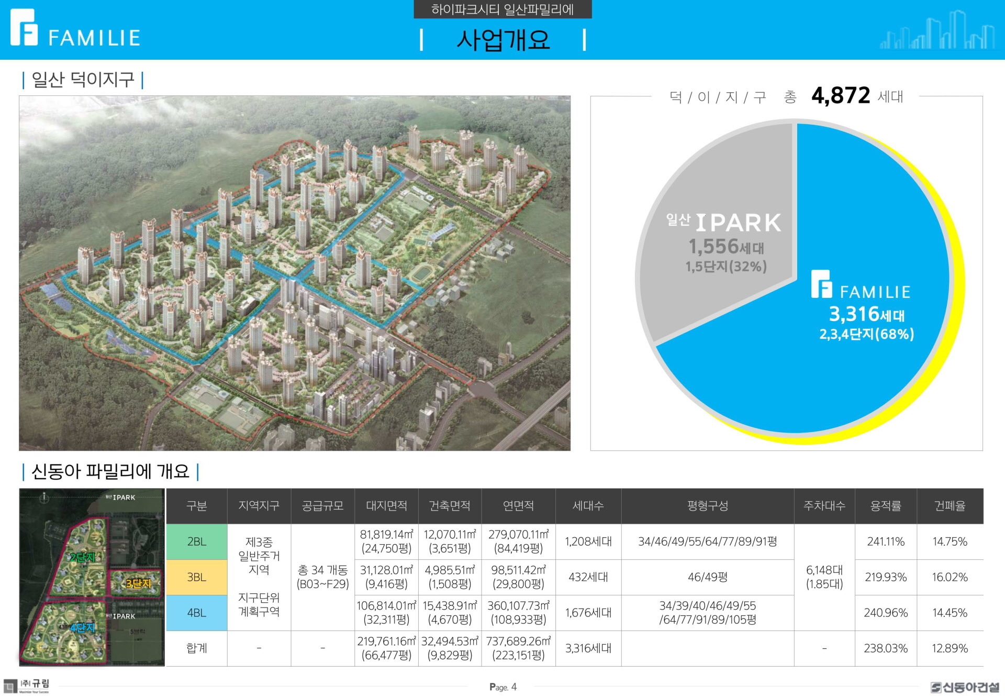1005x696 pixels.
Task: Click the 세대수 column header
Action: coord(588,506)
